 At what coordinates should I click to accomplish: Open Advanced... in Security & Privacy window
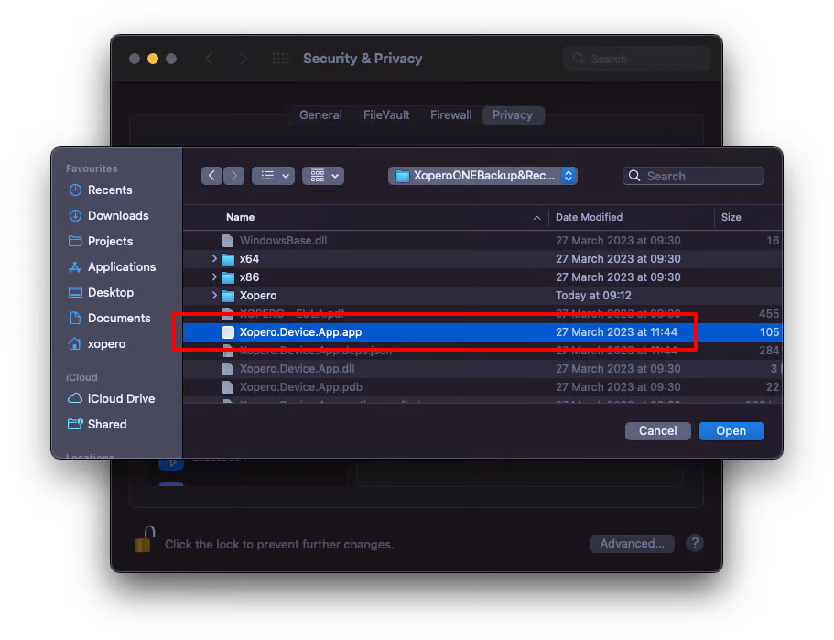632,543
